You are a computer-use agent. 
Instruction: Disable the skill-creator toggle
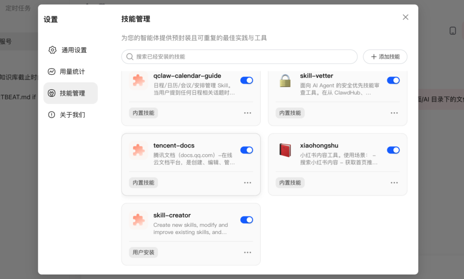[247, 220]
